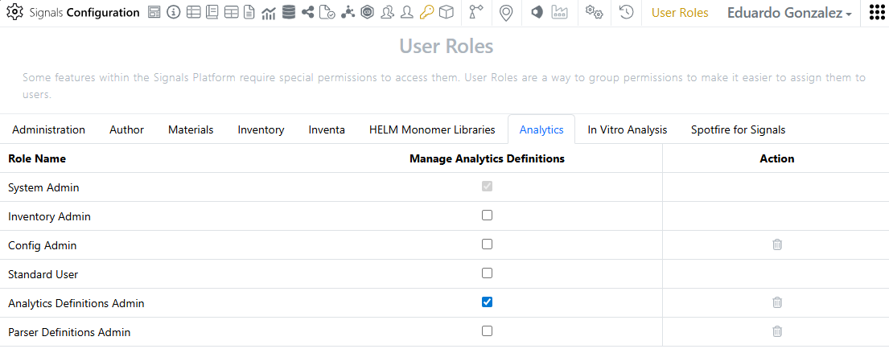The height and width of the screenshot is (353, 889).
Task: Open the Eduardo Gonzalez user dropdown
Action: [789, 13]
